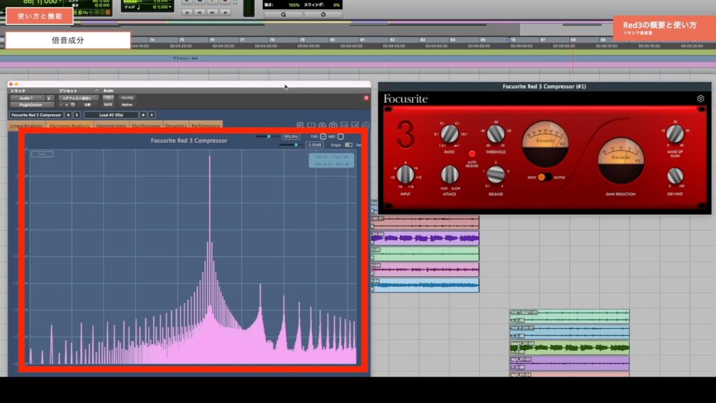This screenshot has height=403, width=716.
Task: Select the dark green bass1_01-04 clip
Action: (569, 348)
